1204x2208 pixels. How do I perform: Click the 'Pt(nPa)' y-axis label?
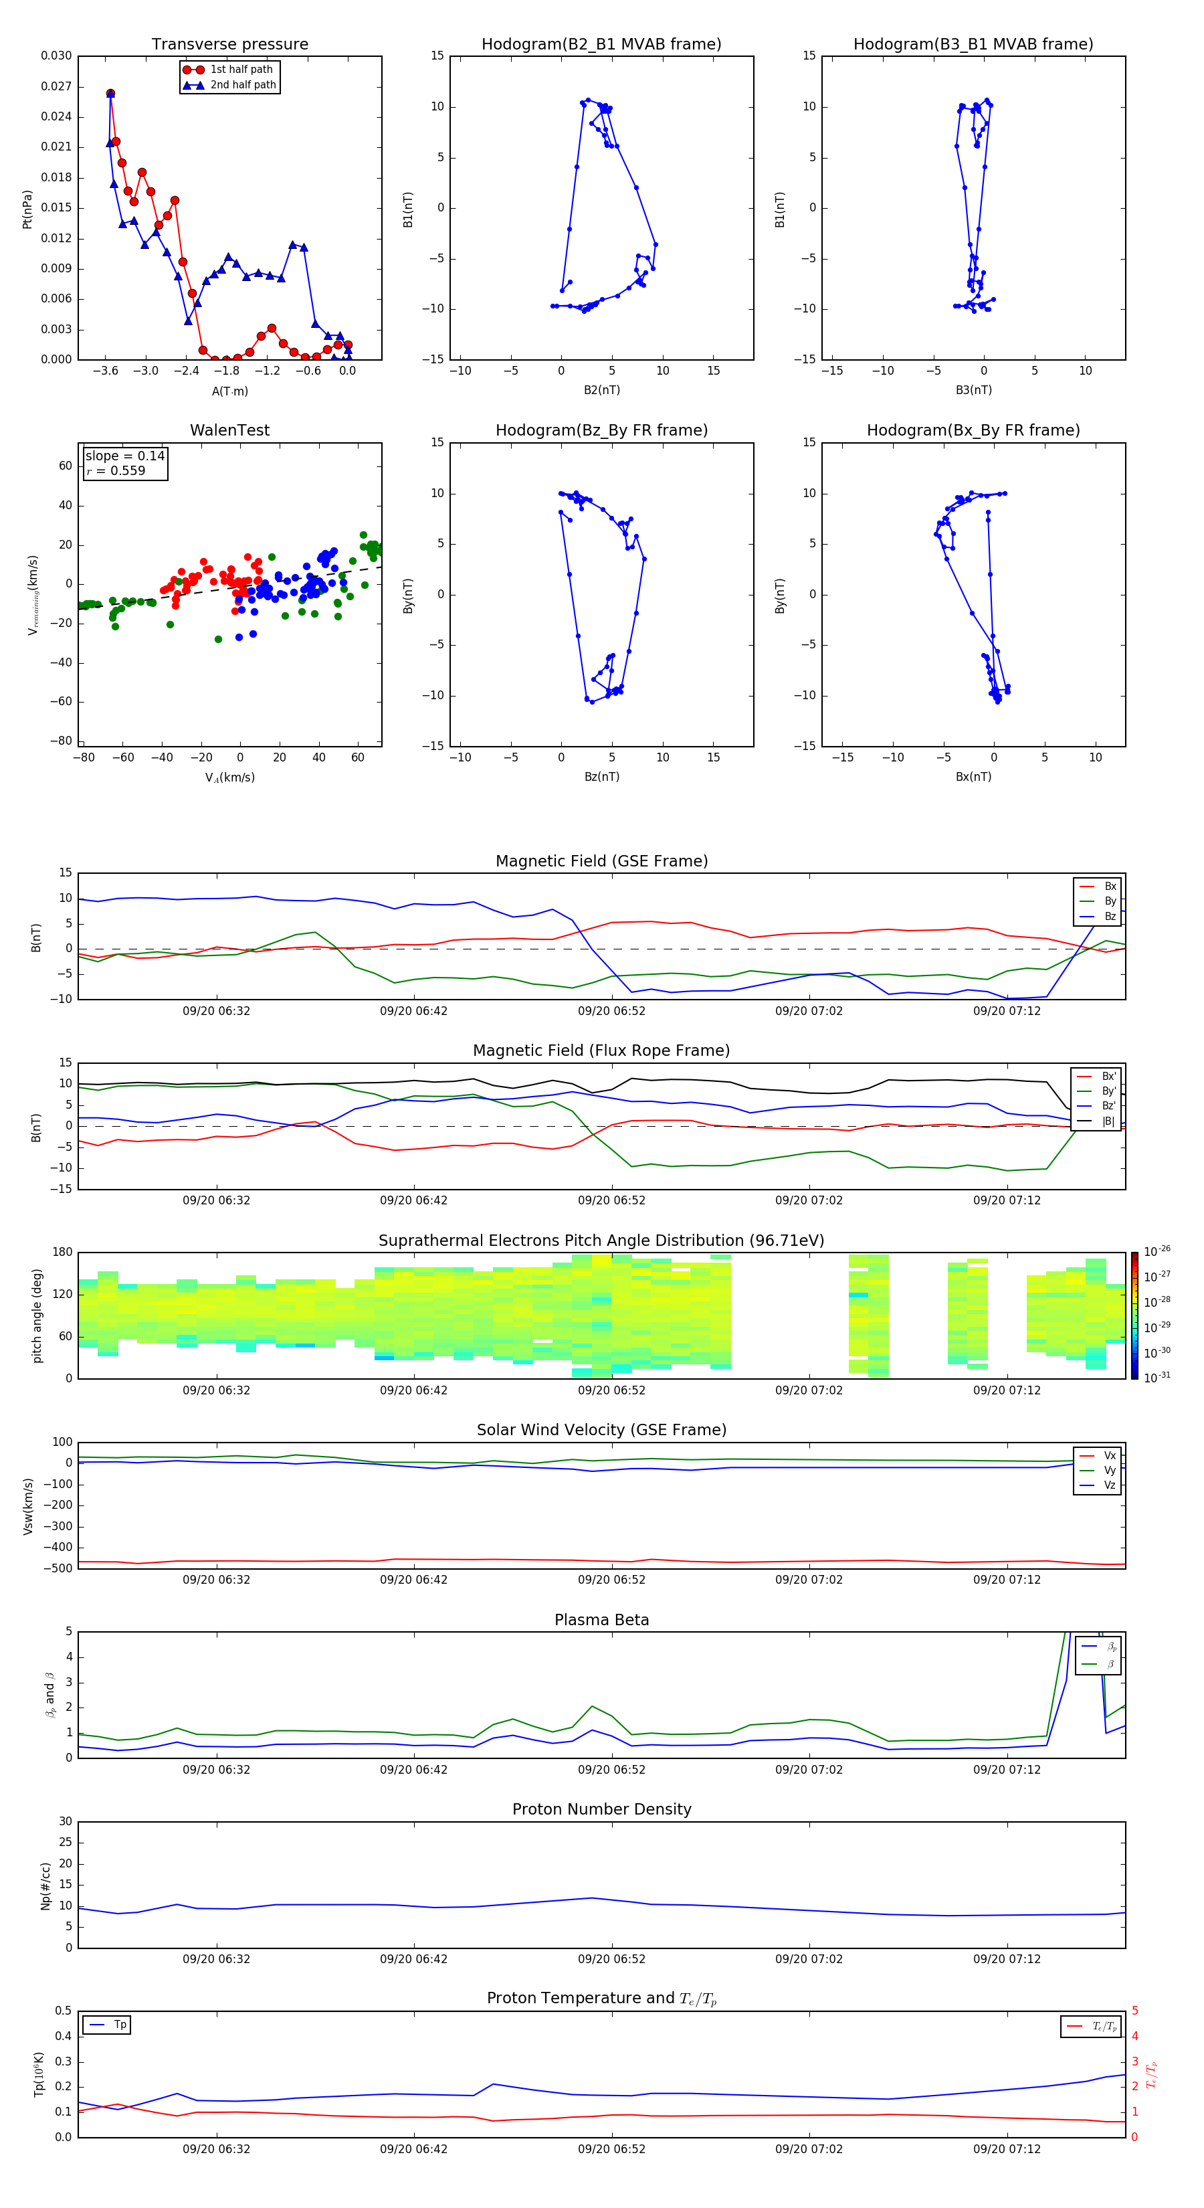coord(27,209)
